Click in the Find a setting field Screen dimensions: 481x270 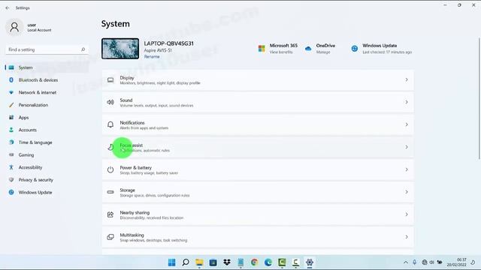pos(47,49)
